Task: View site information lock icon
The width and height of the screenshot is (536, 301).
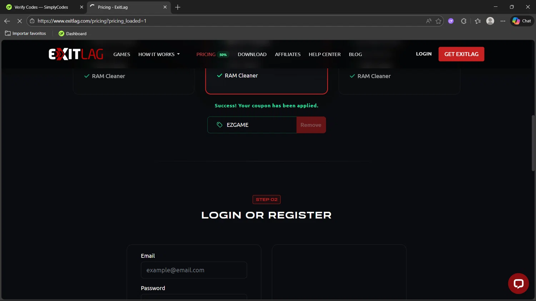Action: 32,21
